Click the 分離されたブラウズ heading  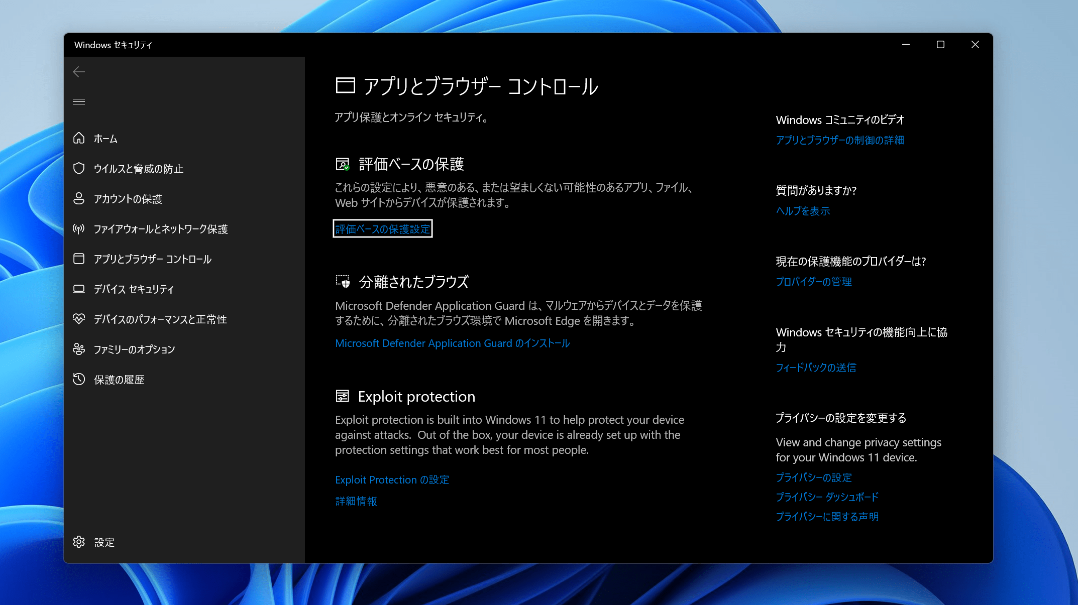(413, 282)
